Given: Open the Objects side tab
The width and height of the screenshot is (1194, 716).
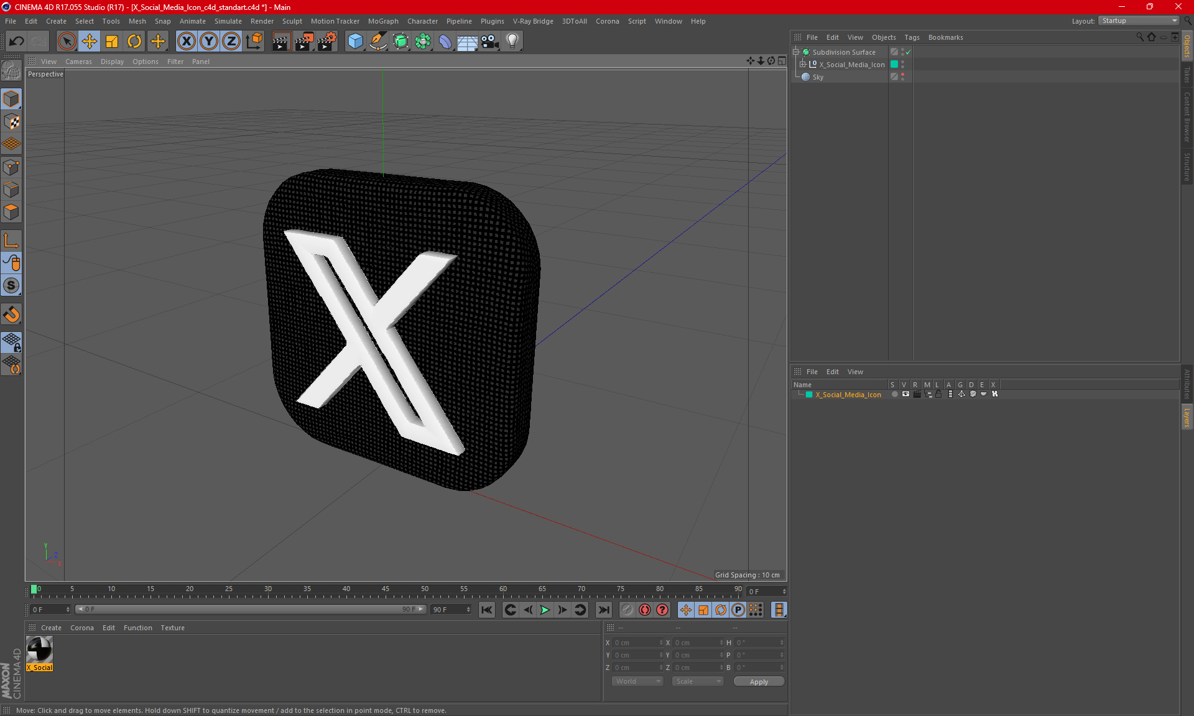Looking at the screenshot, I should pos(1187,46).
